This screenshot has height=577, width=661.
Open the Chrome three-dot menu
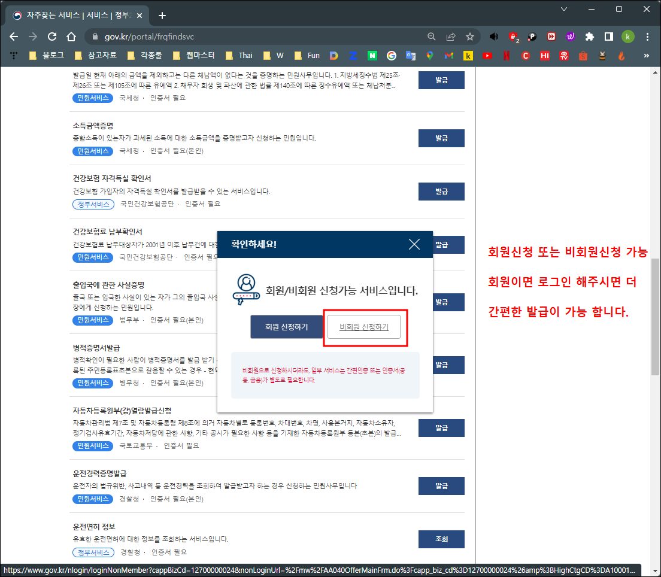point(647,37)
